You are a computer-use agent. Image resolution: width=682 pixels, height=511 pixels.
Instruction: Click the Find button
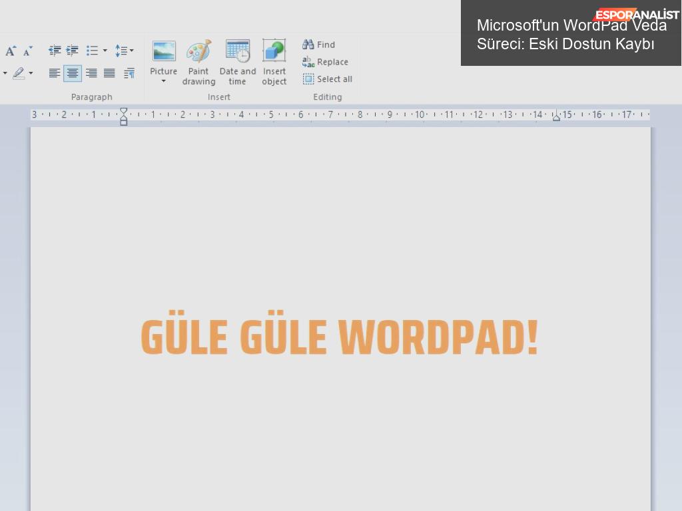coord(319,45)
